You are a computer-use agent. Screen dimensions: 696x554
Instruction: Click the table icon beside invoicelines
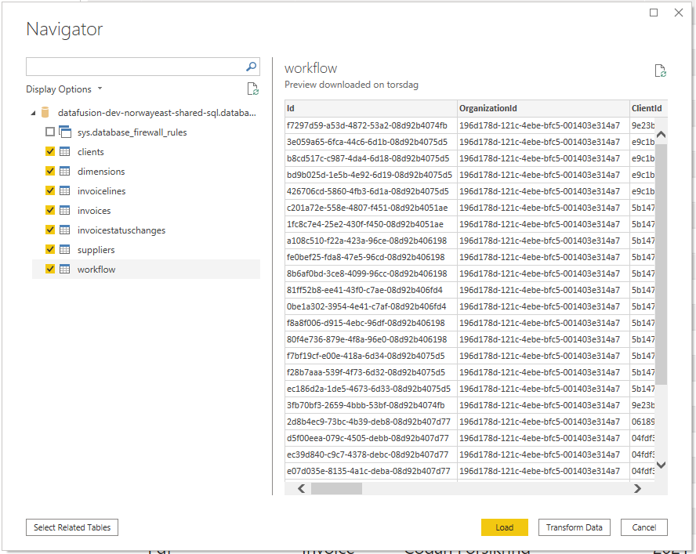tap(65, 191)
